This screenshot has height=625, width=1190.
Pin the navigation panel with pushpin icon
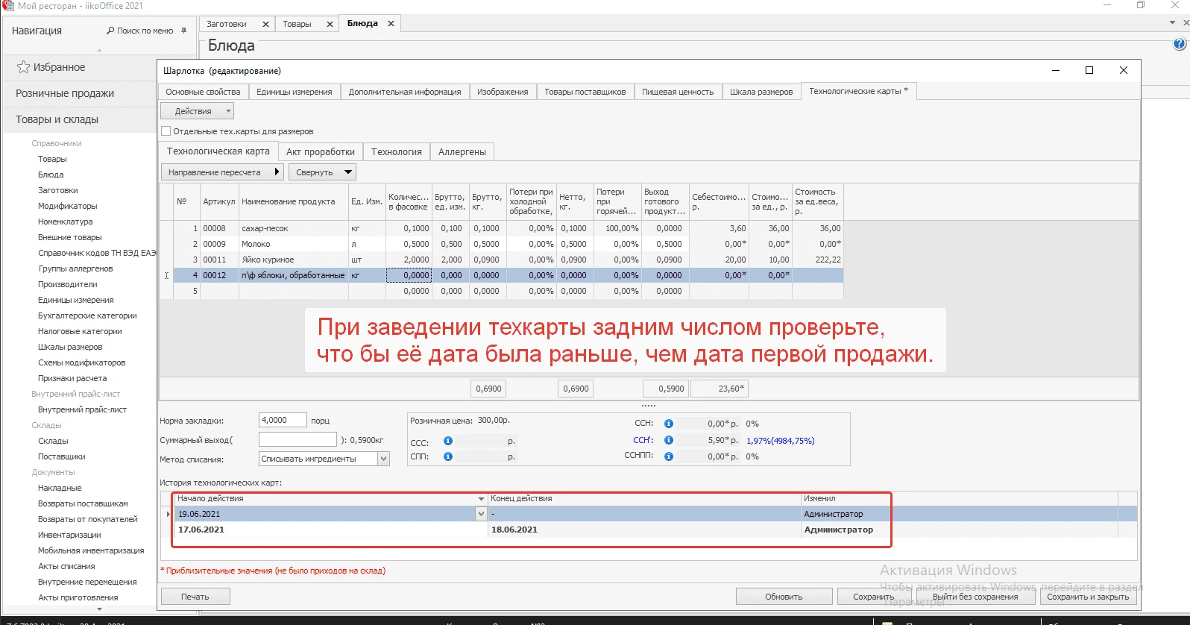(184, 31)
